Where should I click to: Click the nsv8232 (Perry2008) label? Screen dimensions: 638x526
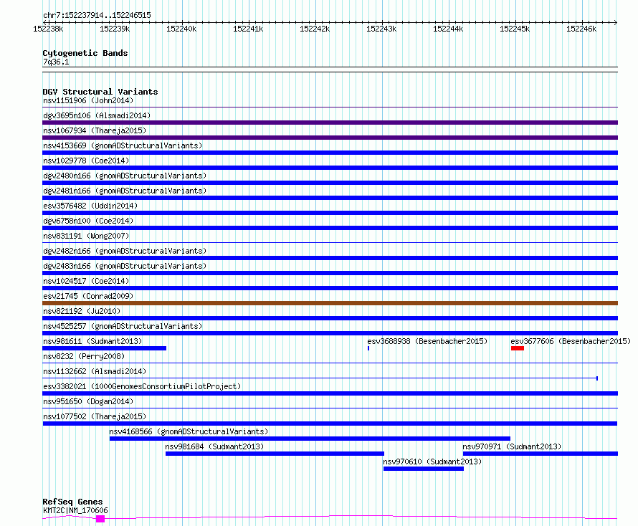84,356
